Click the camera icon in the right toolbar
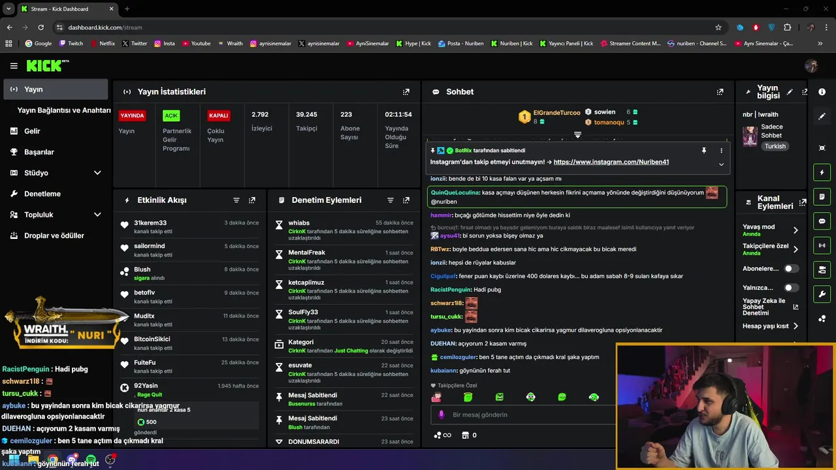Screen dimensions: 836x470 click(822, 270)
